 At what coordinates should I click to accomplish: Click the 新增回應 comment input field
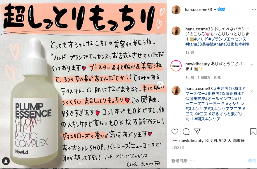pos(208,161)
